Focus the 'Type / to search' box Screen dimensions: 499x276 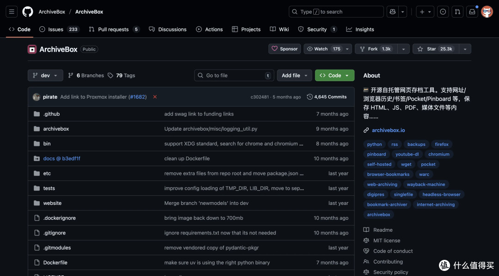(x=336, y=12)
